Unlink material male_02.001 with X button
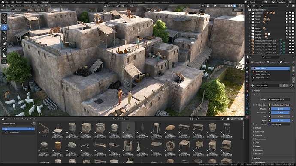The height and width of the screenshot is (166, 296). point(287,86)
